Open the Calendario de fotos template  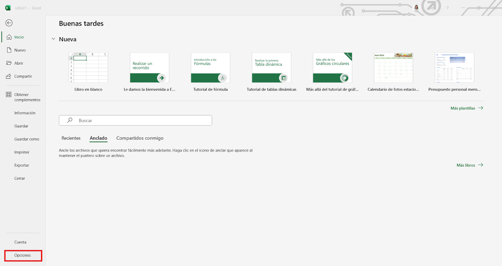coord(393,68)
